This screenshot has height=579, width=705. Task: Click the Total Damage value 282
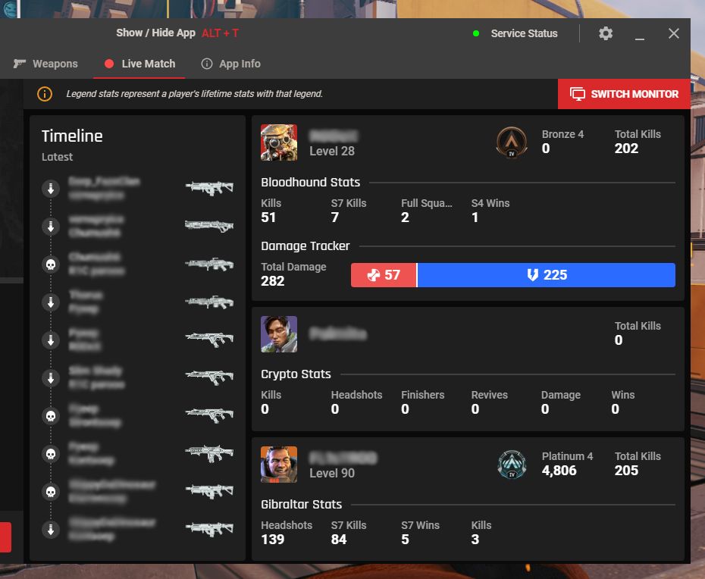272,281
